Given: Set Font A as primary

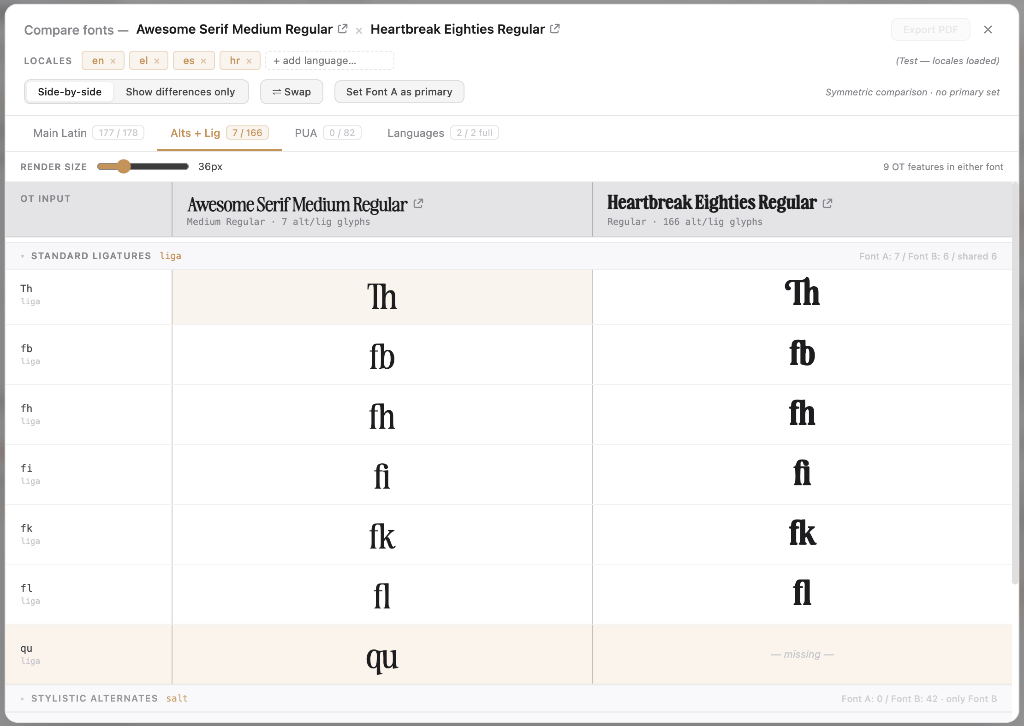Looking at the screenshot, I should click(x=399, y=92).
